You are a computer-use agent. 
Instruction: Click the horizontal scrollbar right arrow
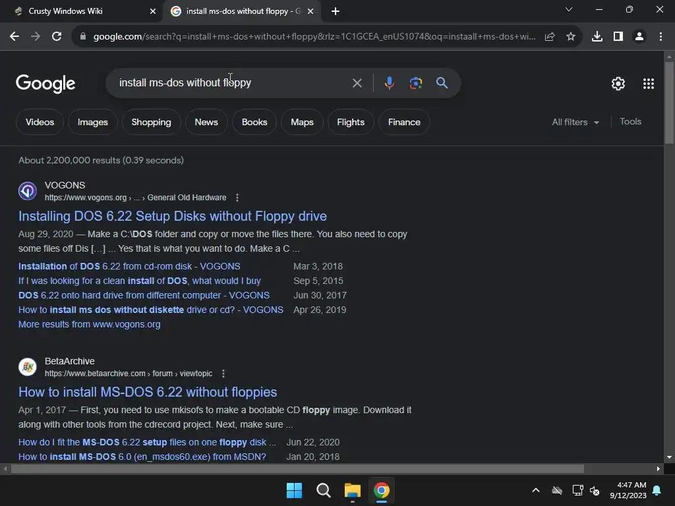659,468
